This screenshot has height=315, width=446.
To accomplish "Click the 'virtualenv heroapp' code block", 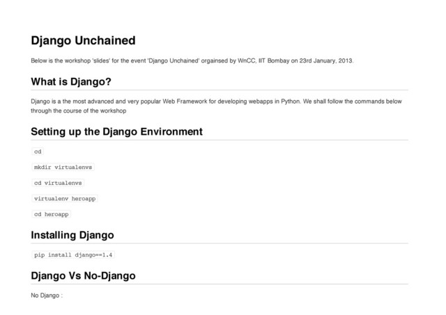I will point(65,199).
